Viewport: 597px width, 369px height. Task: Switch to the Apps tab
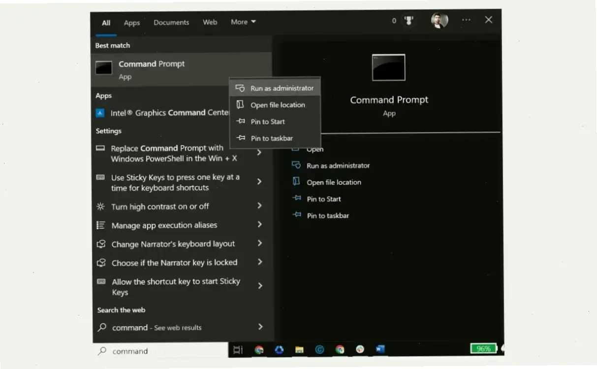(x=131, y=23)
